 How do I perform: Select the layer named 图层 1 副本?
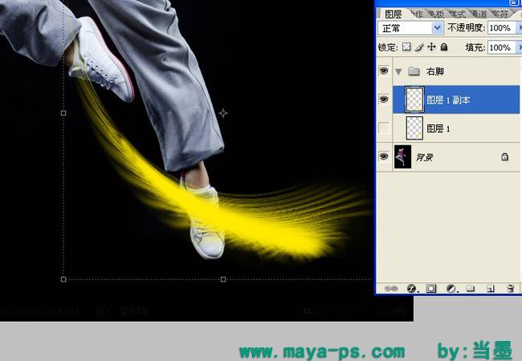tap(448, 99)
